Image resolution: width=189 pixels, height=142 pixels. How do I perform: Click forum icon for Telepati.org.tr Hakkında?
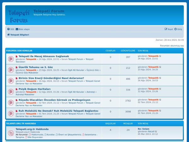click(x=11, y=133)
